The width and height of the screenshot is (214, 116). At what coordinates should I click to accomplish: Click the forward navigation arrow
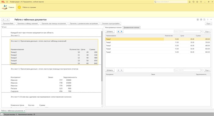8,20
